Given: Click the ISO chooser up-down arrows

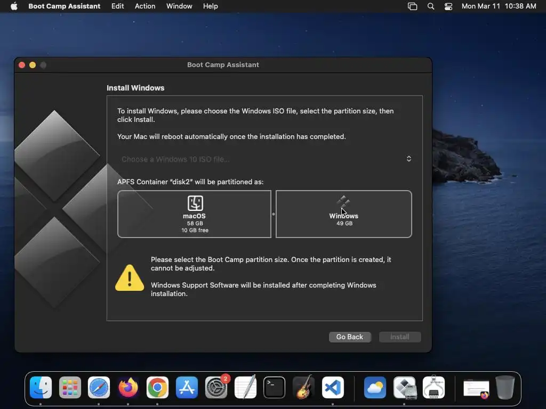Looking at the screenshot, I should (x=409, y=159).
